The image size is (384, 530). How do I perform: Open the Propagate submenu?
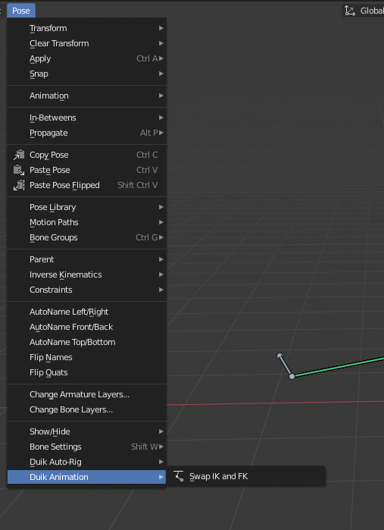pyautogui.click(x=87, y=133)
